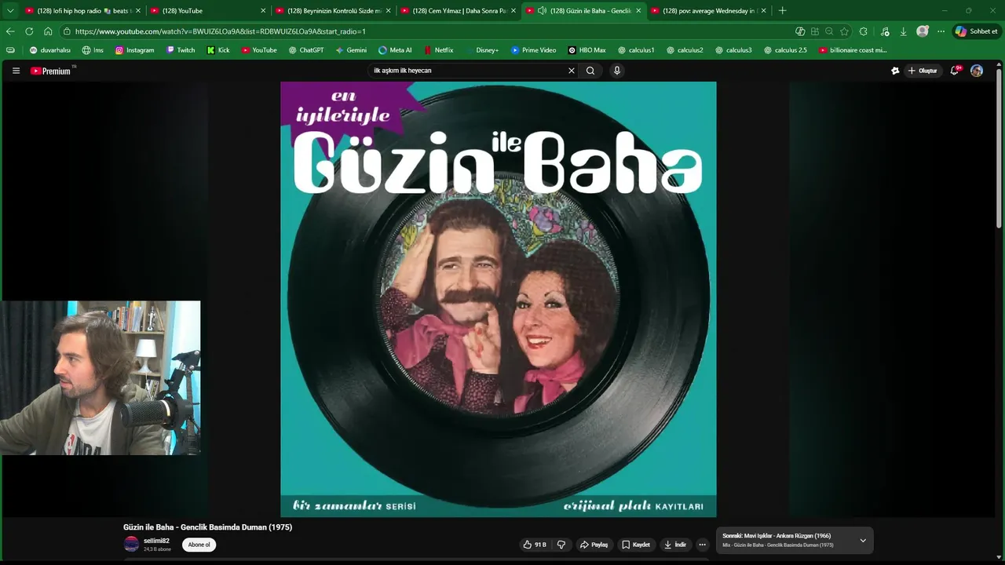Open the duvarhalısı bookmark

point(49,50)
